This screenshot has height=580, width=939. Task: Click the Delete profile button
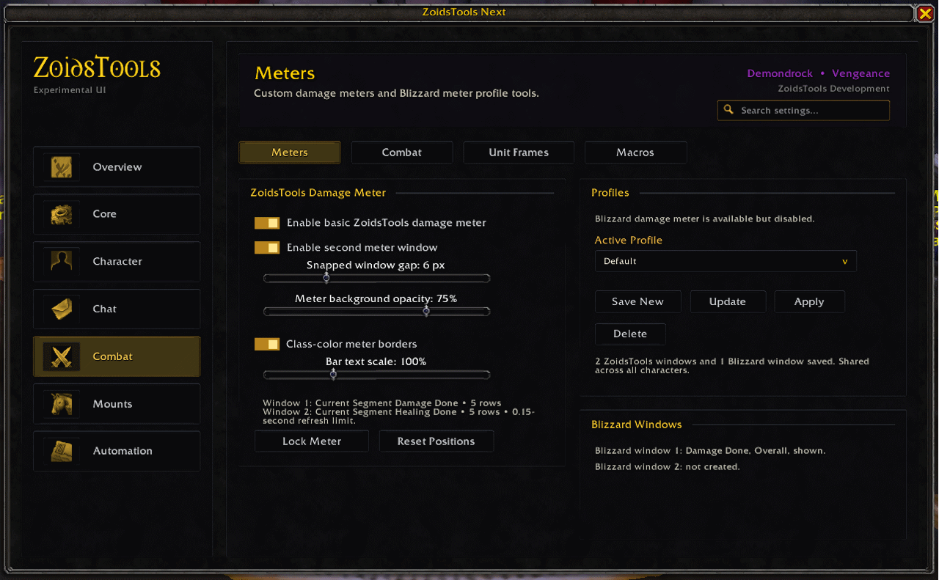click(630, 334)
